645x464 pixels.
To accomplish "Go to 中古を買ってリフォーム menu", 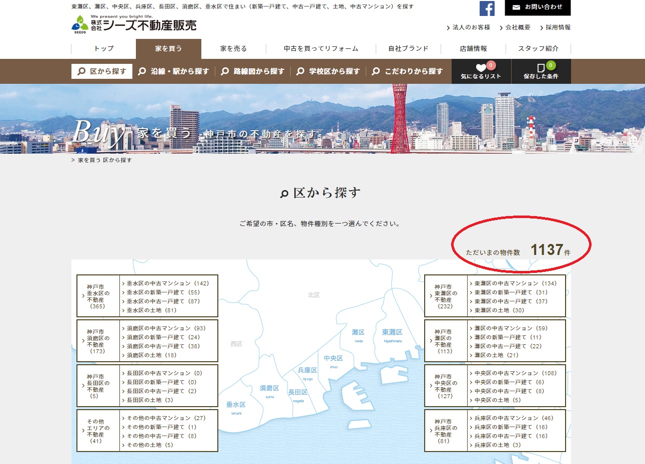I will (x=321, y=49).
